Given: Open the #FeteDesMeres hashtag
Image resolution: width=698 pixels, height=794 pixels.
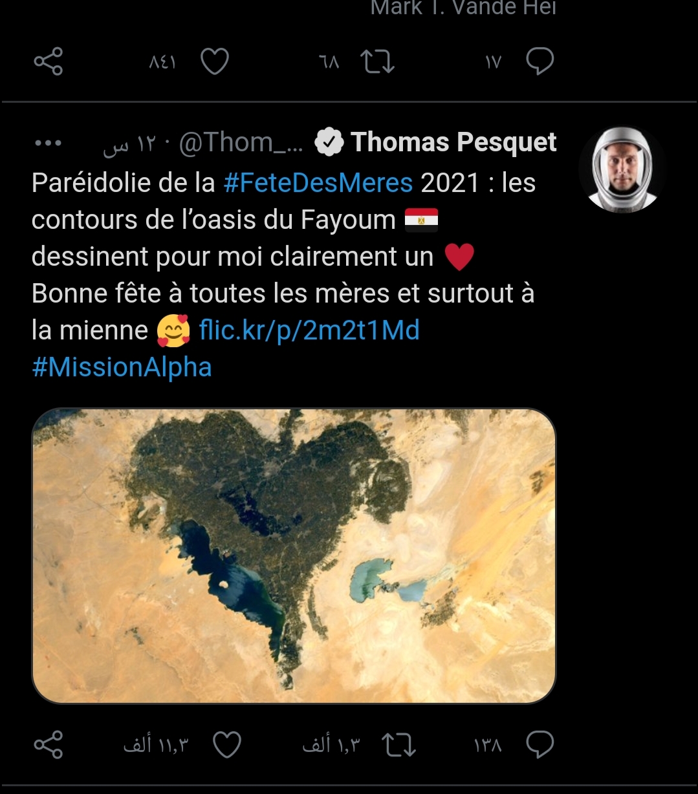Looking at the screenshot, I should (x=318, y=183).
